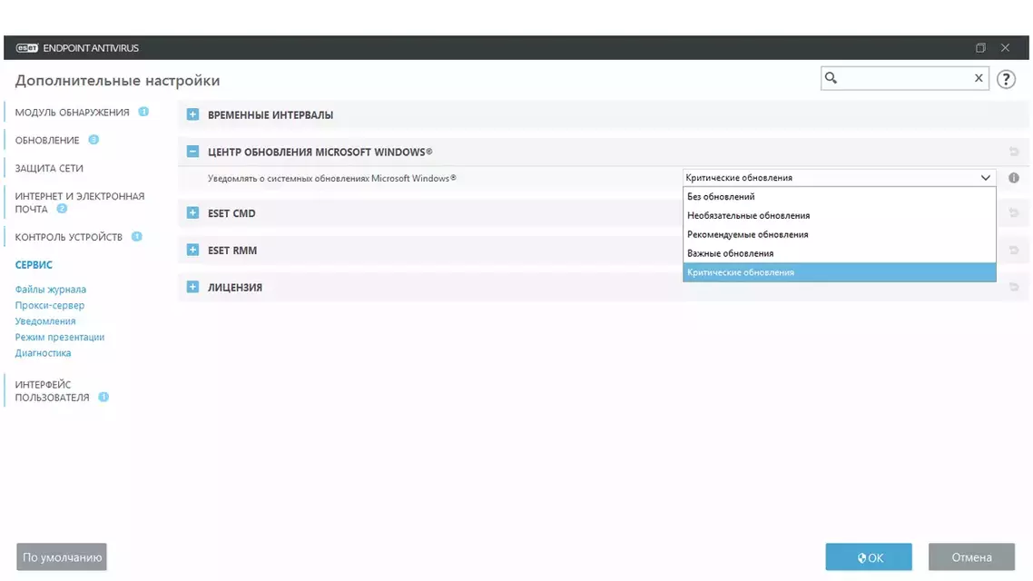The image size is (1033, 581).
Task: Focus the search input field
Action: [x=904, y=78]
